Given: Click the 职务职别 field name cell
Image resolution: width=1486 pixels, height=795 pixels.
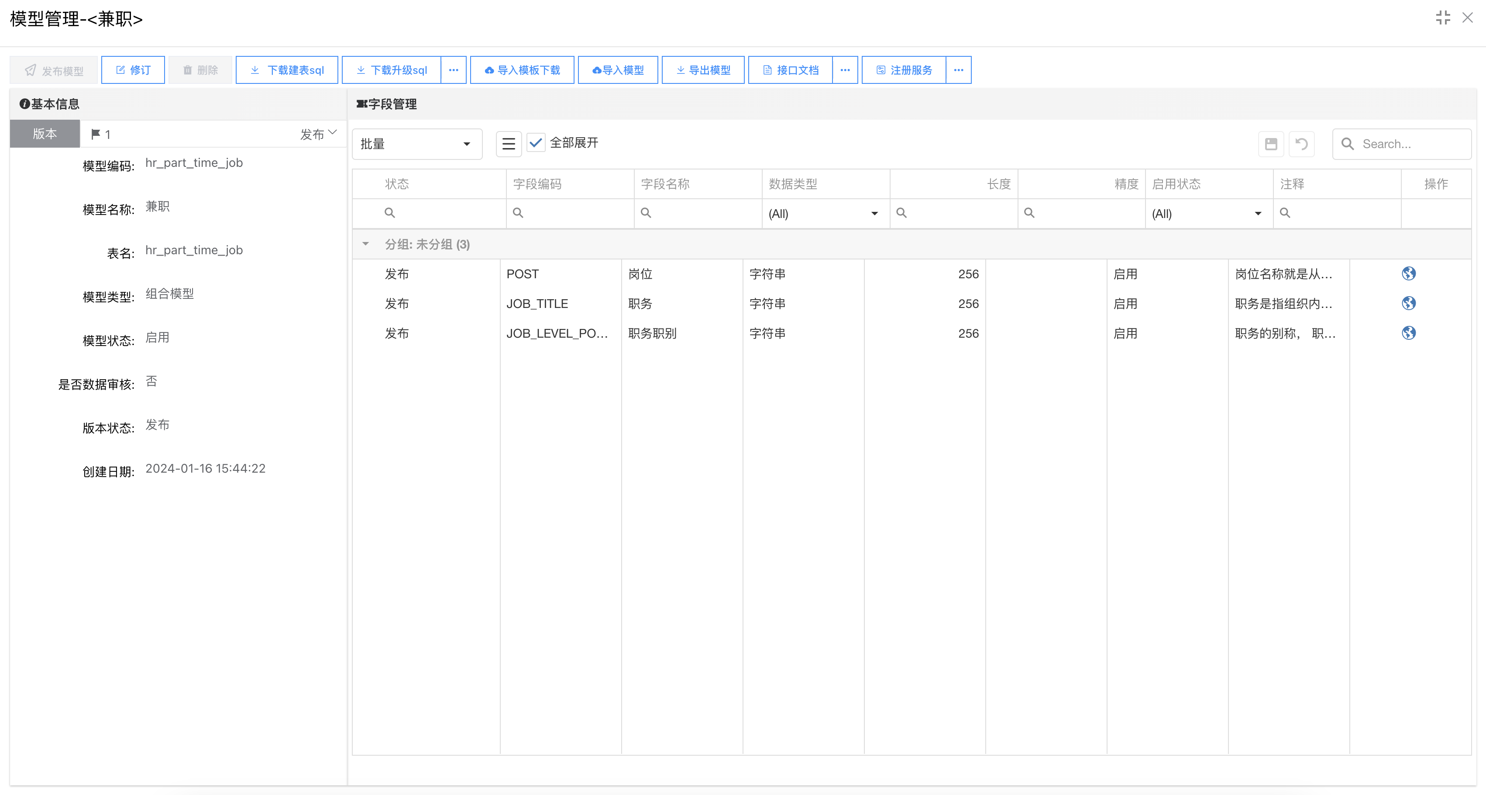Looking at the screenshot, I should pyautogui.click(x=682, y=334).
